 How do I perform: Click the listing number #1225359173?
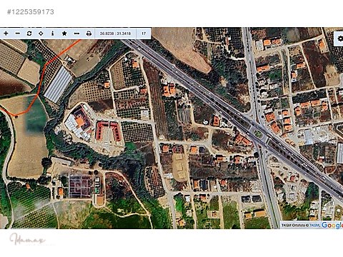pyautogui.click(x=31, y=12)
